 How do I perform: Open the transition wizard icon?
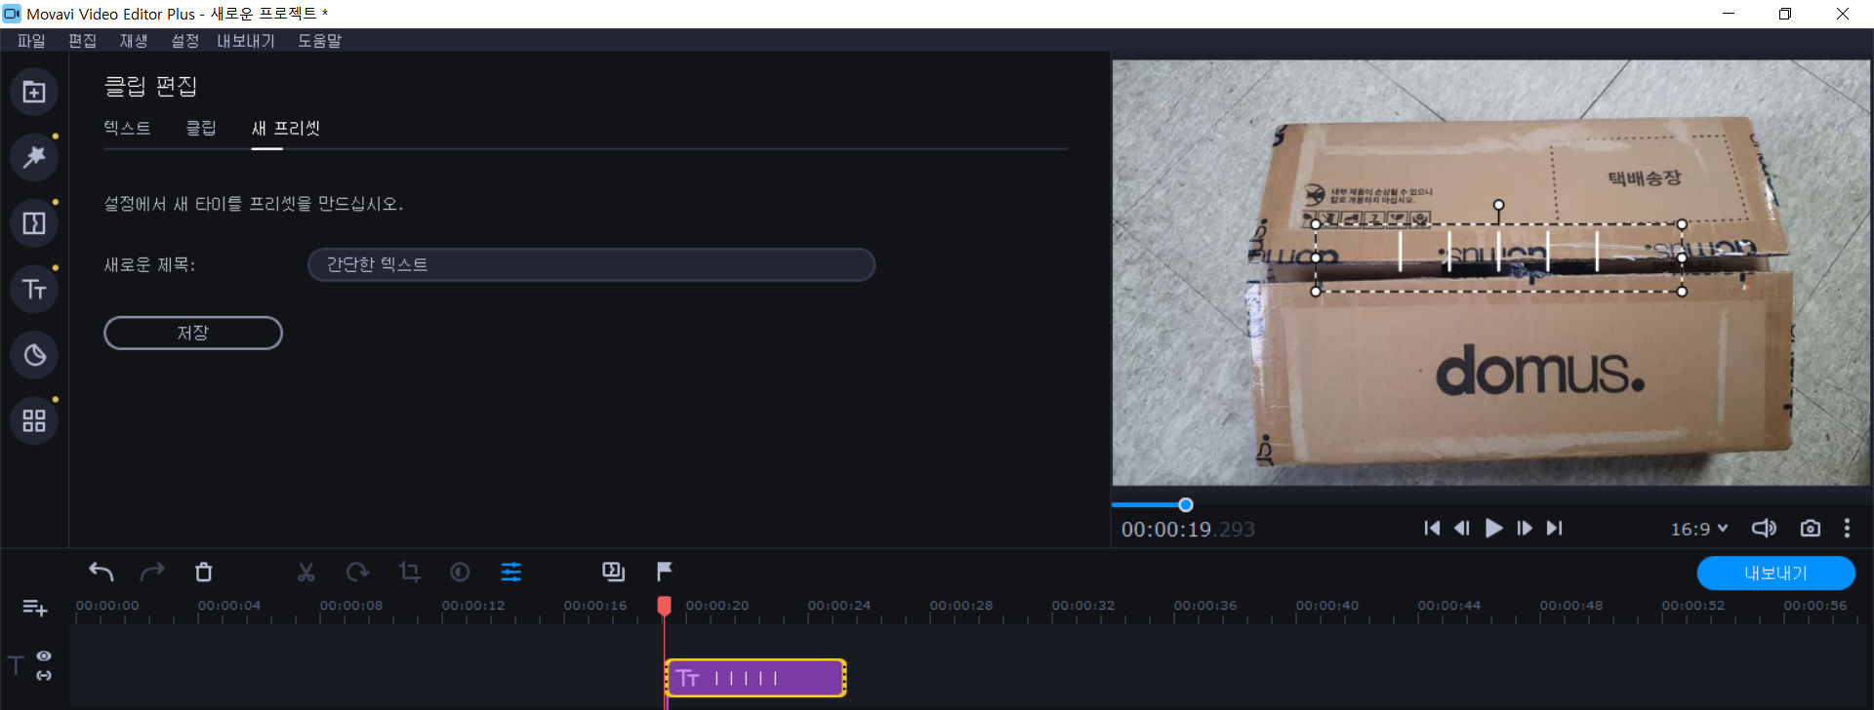pos(613,572)
